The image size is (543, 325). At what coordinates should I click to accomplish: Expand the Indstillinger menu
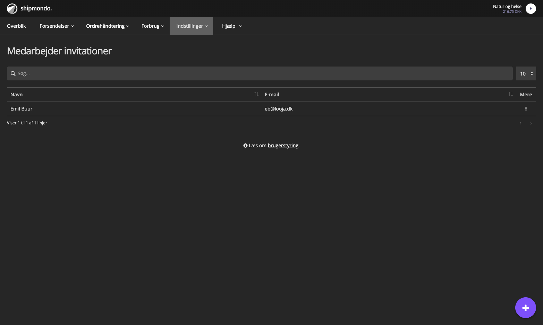192,26
